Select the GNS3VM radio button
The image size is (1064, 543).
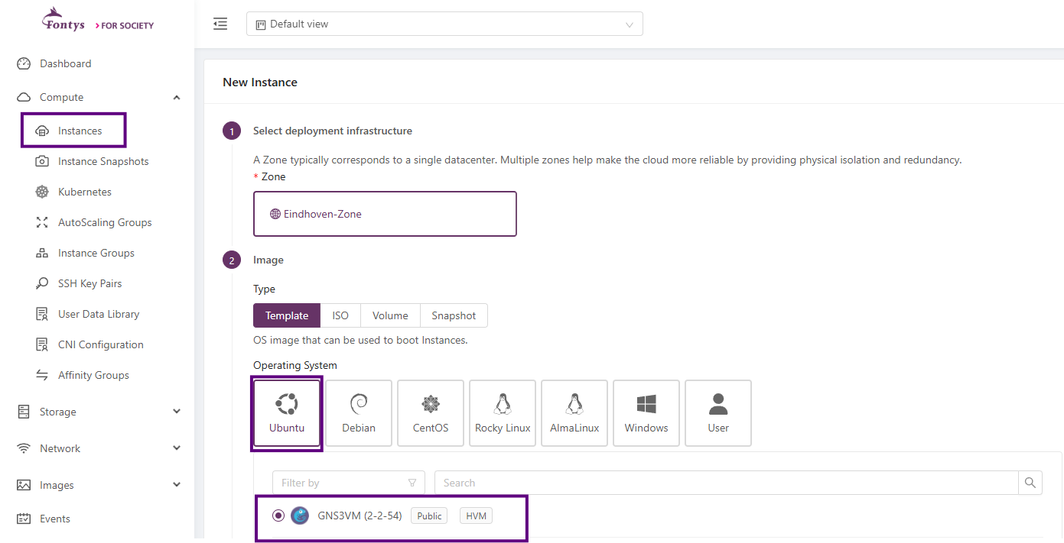pyautogui.click(x=278, y=516)
